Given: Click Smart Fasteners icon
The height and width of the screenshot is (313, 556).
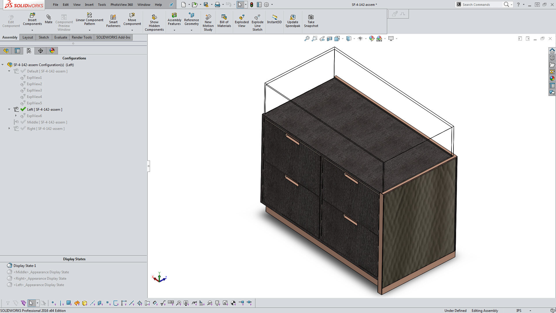Looking at the screenshot, I should point(113,21).
